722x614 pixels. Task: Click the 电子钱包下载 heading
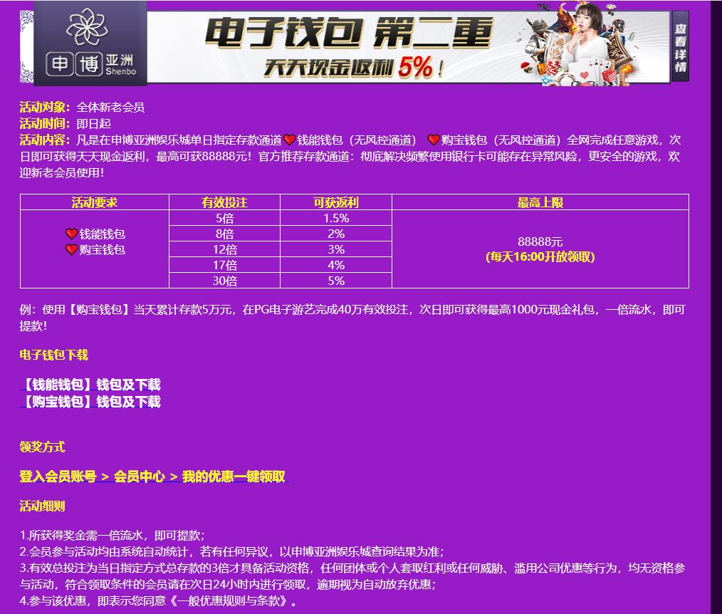click(53, 355)
